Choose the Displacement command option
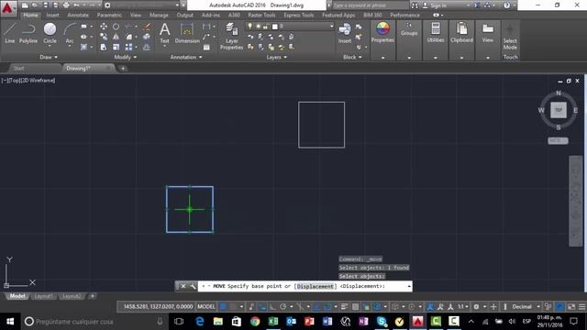The height and width of the screenshot is (330, 587). point(316,286)
